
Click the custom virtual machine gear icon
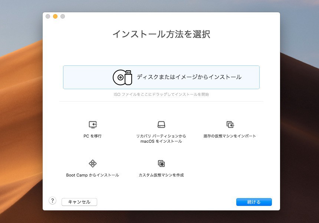[161, 164]
